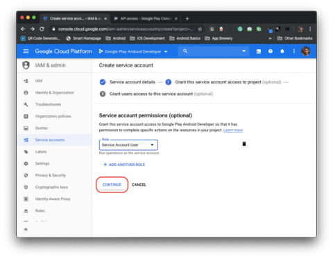The image size is (333, 259).
Task: Click the CONTINUE button
Action: point(112,185)
